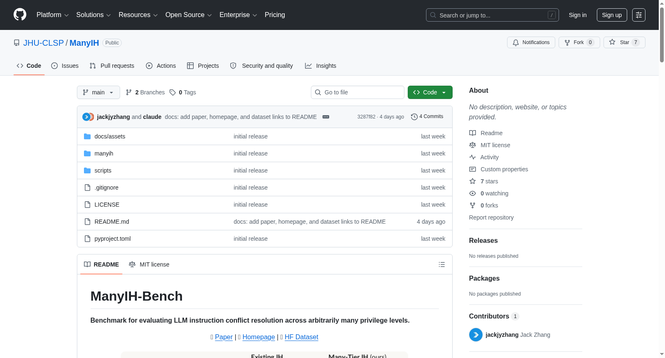Open the Pricing link
The image size is (665, 358).
(x=275, y=15)
